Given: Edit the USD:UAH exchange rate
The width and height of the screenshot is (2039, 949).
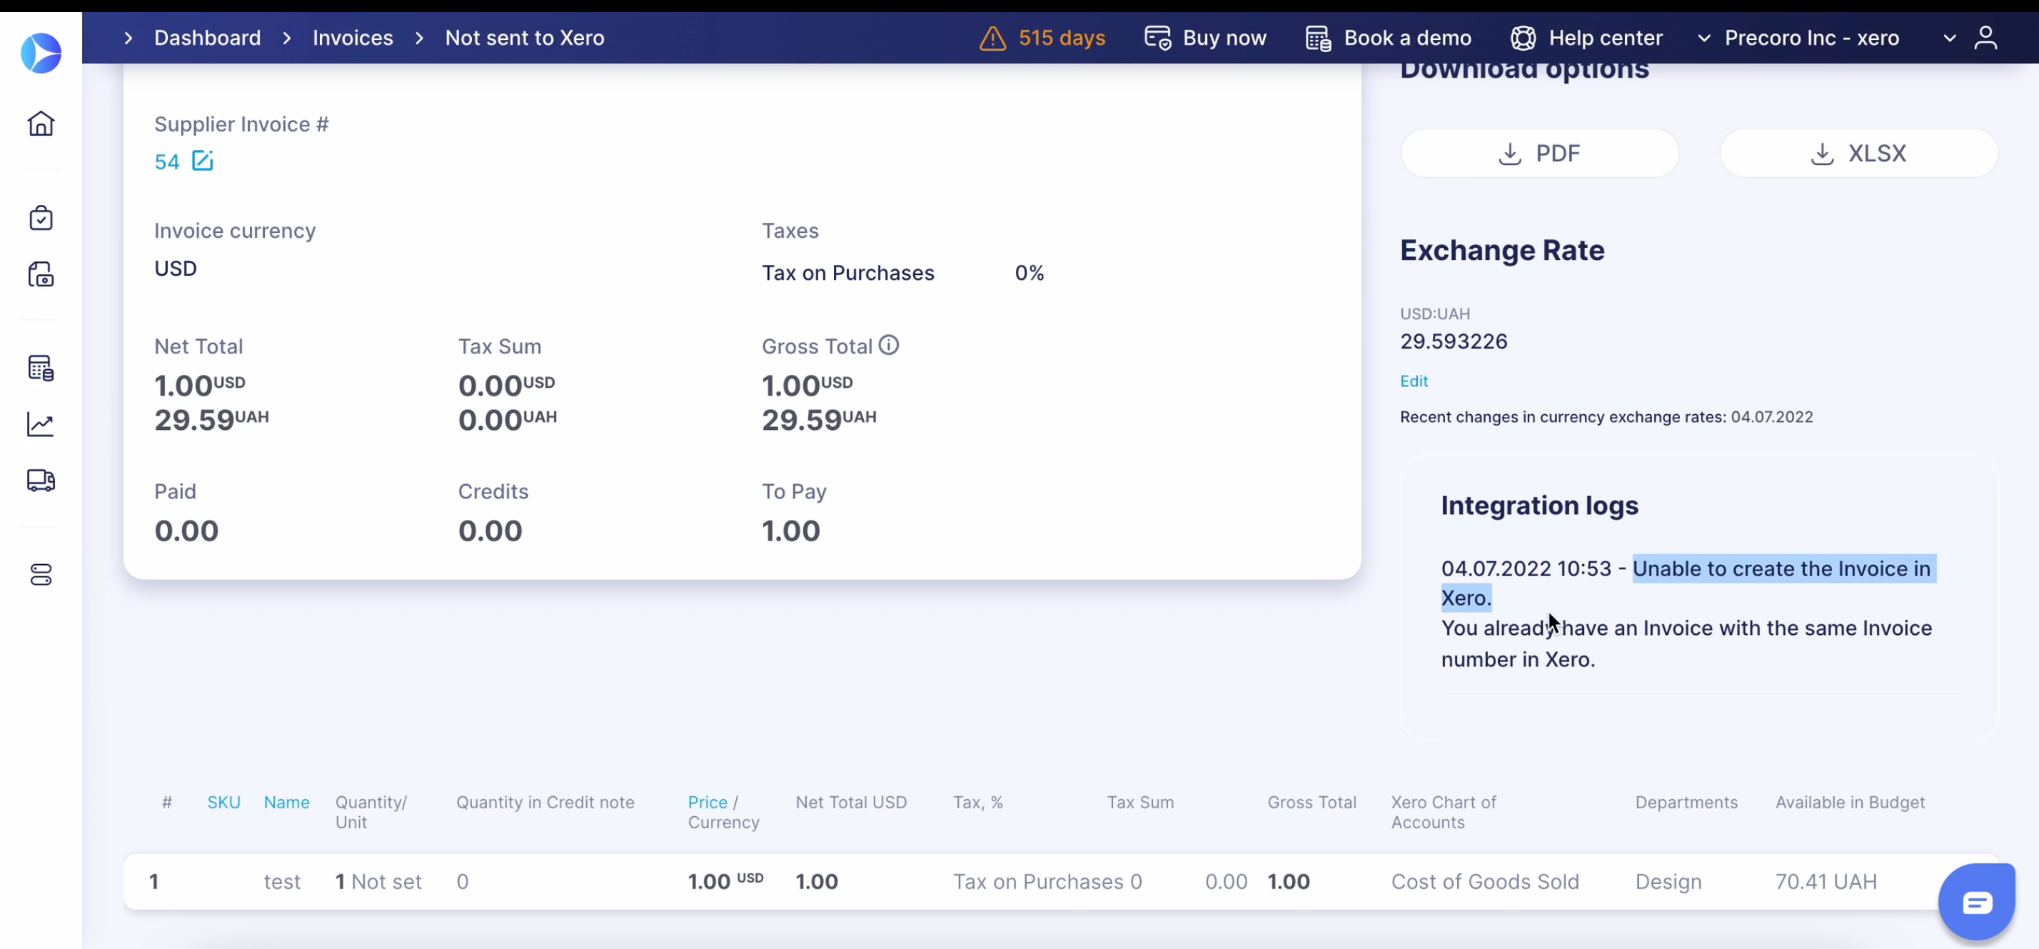Looking at the screenshot, I should 1414,381.
